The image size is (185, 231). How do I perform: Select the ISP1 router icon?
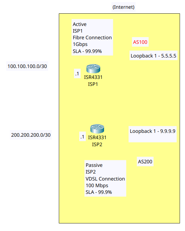coord(93,69)
